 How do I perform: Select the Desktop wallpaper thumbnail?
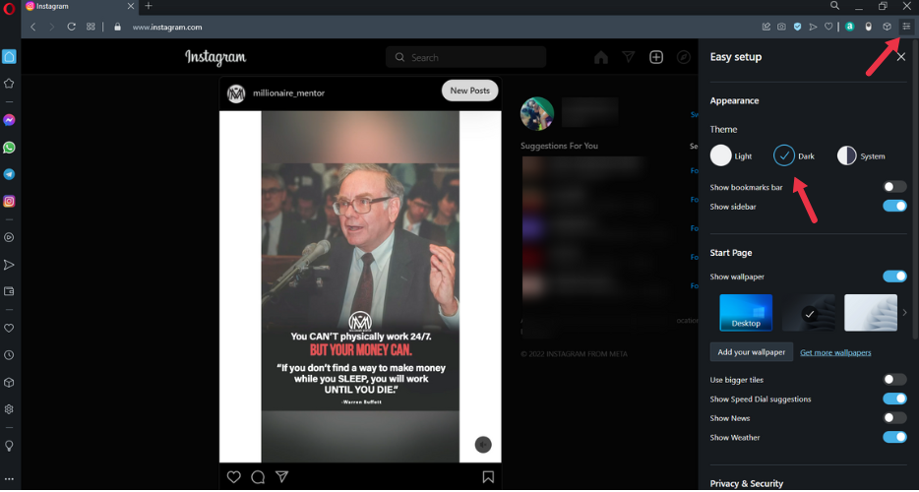(746, 313)
